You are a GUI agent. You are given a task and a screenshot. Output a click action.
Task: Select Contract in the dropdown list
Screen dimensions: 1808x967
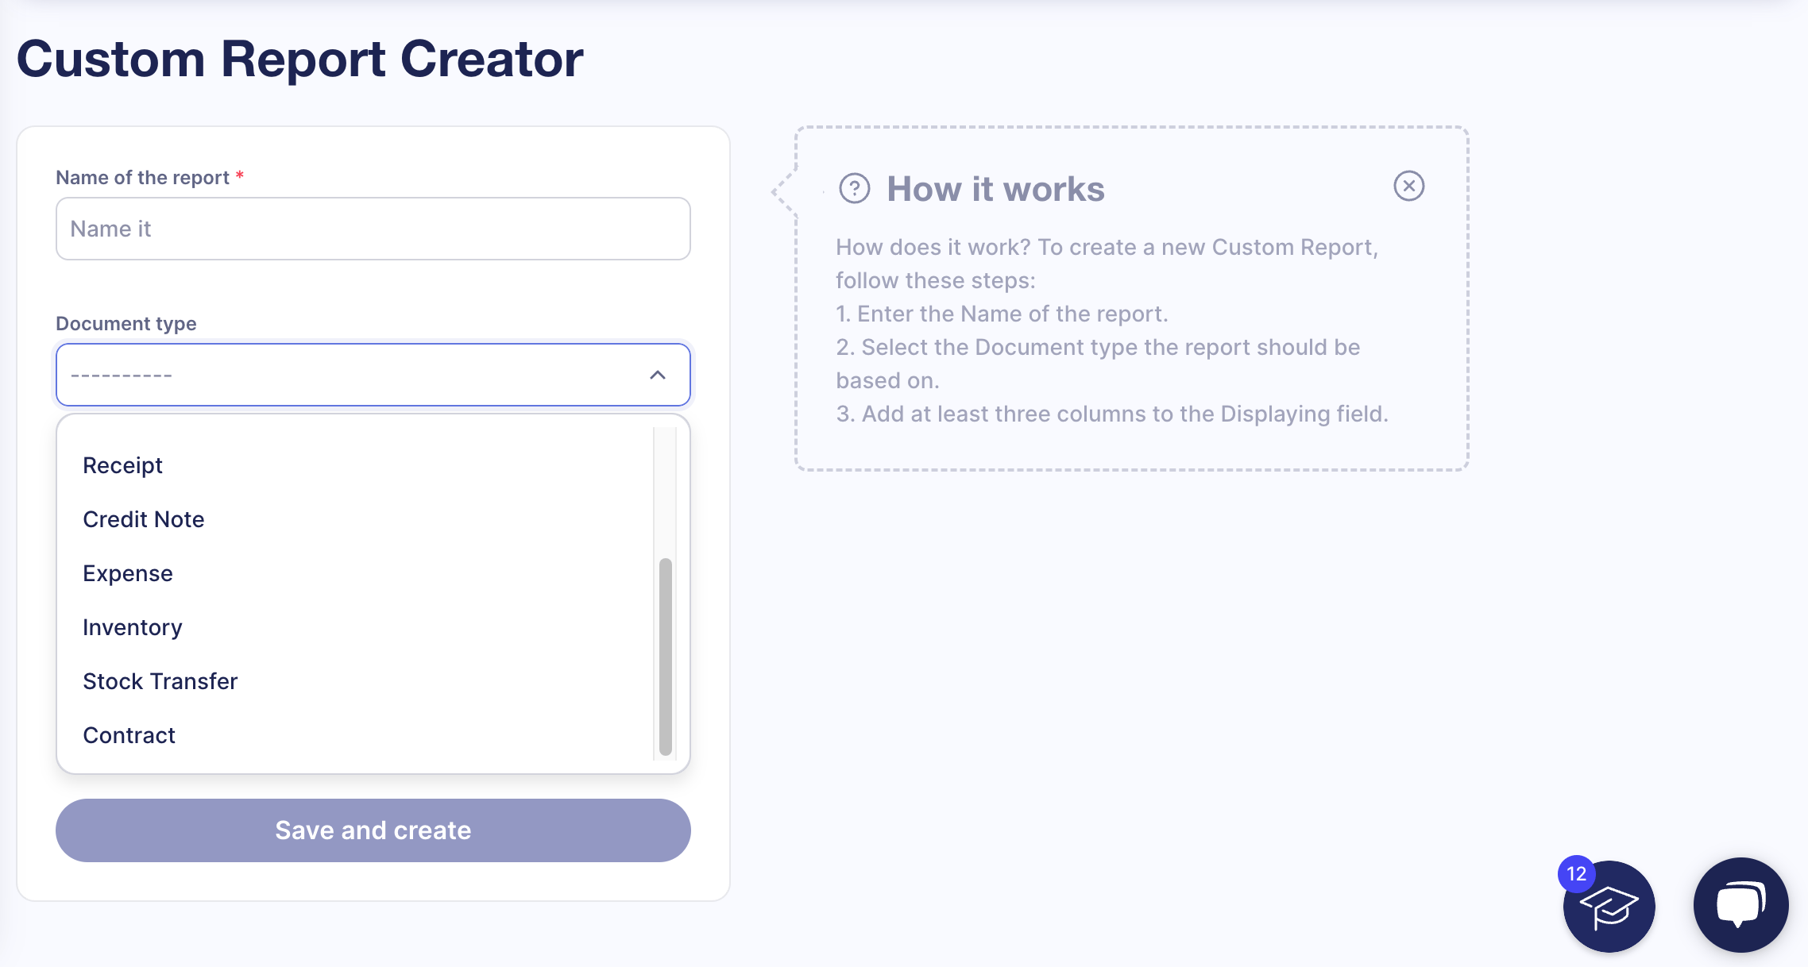pyautogui.click(x=129, y=735)
